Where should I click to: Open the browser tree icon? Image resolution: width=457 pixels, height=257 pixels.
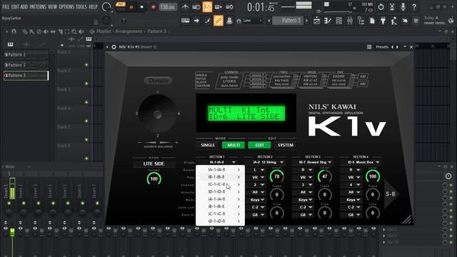361,21
